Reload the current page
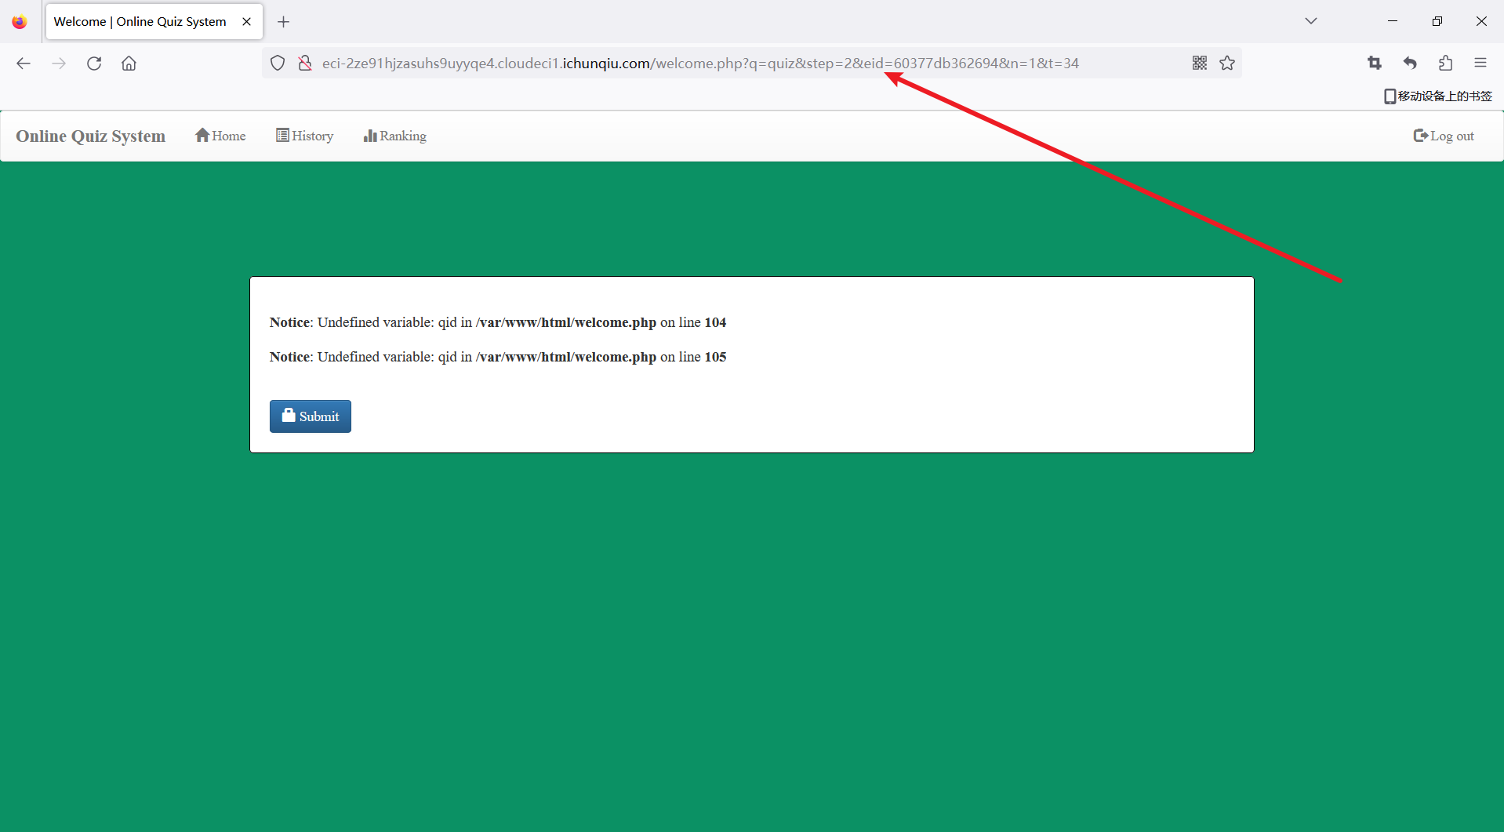The height and width of the screenshot is (832, 1504). pos(94,64)
